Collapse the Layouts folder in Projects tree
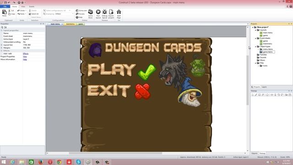Screen dimensions: 293x165 click(x=255, y=30)
